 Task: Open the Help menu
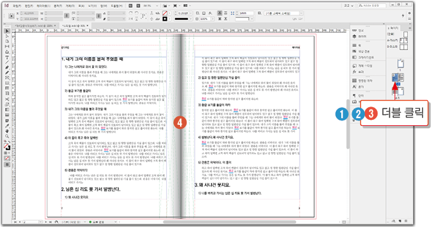pyautogui.click(x=116, y=6)
